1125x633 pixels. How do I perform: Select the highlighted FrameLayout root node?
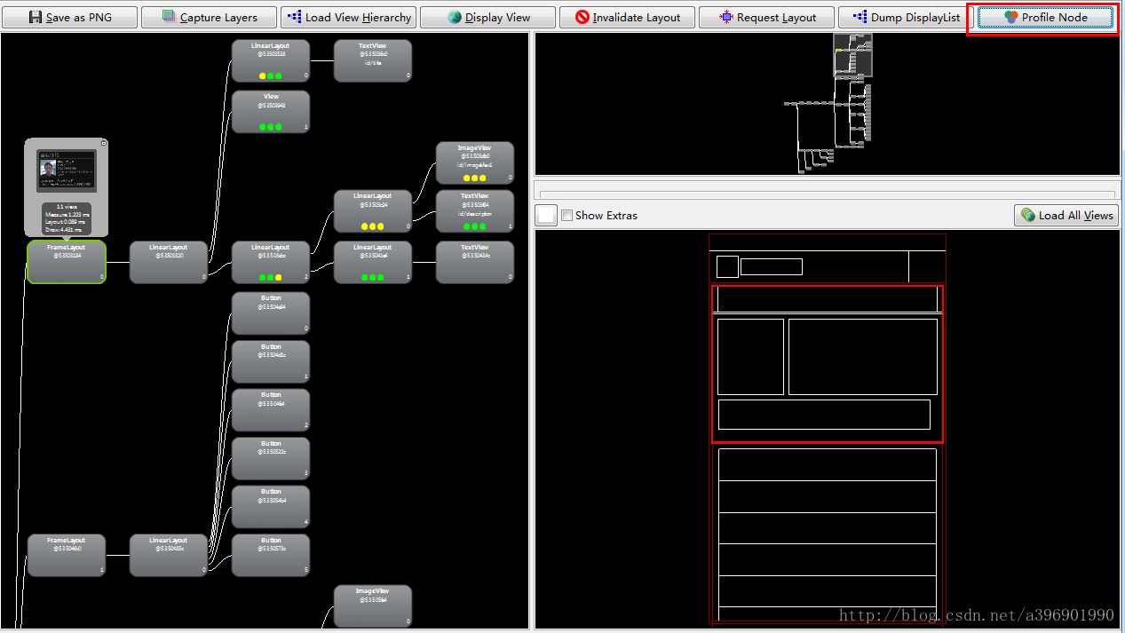pos(67,262)
